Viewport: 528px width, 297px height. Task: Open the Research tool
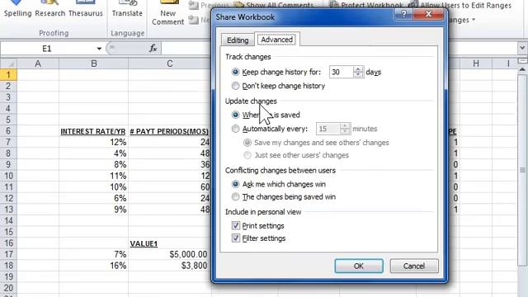pos(49,9)
